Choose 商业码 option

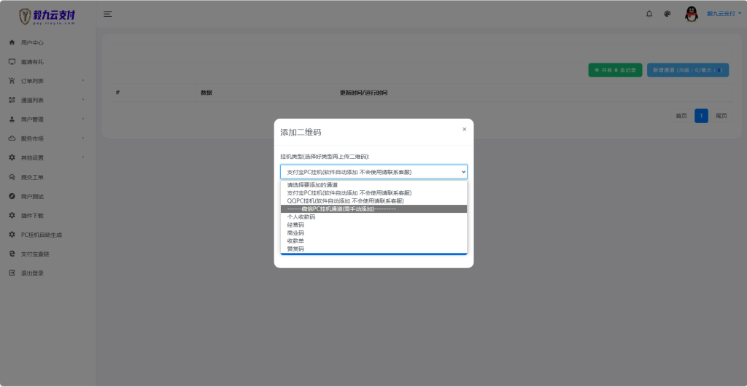click(373, 232)
